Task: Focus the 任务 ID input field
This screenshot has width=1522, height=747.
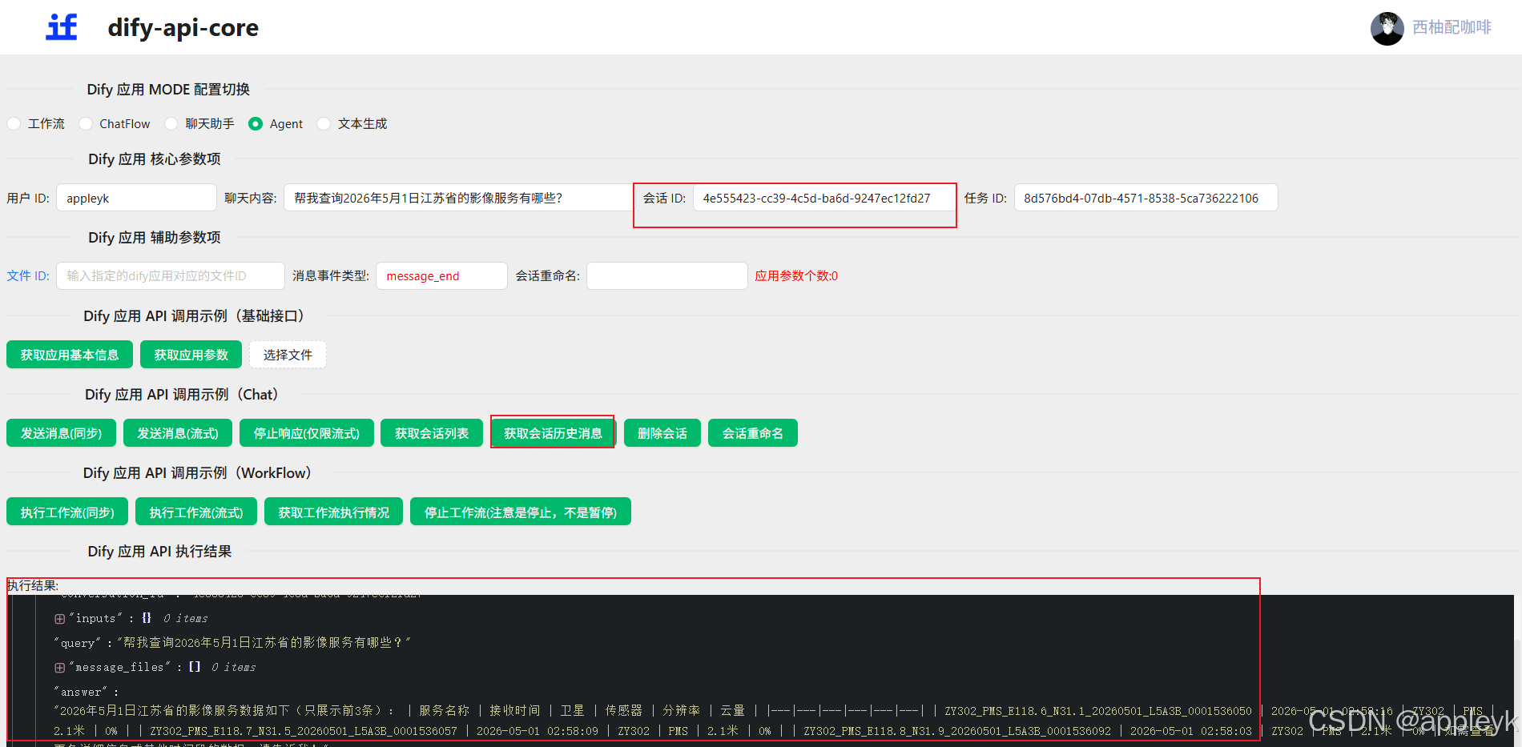Action: click(x=1146, y=198)
